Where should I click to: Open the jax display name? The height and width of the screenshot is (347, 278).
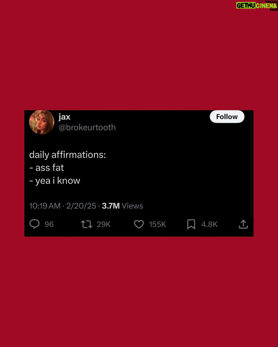point(64,117)
